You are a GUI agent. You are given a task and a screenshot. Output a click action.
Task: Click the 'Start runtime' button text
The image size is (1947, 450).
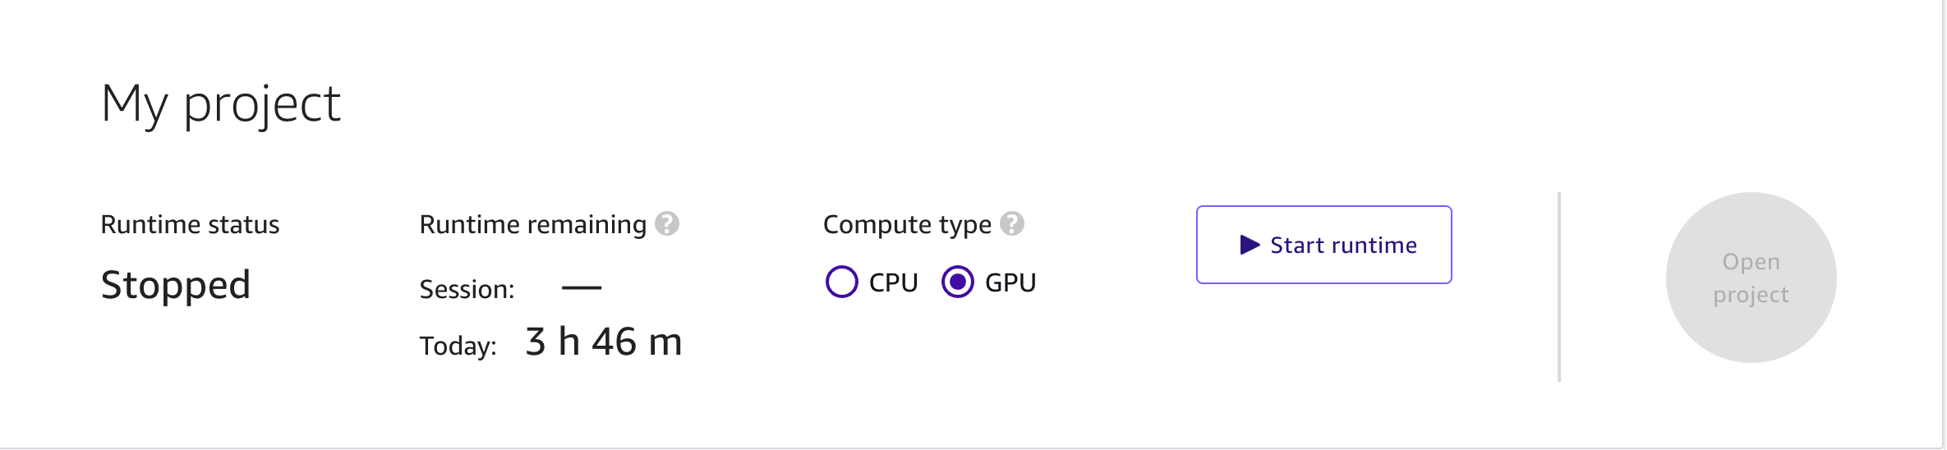pos(1343,246)
